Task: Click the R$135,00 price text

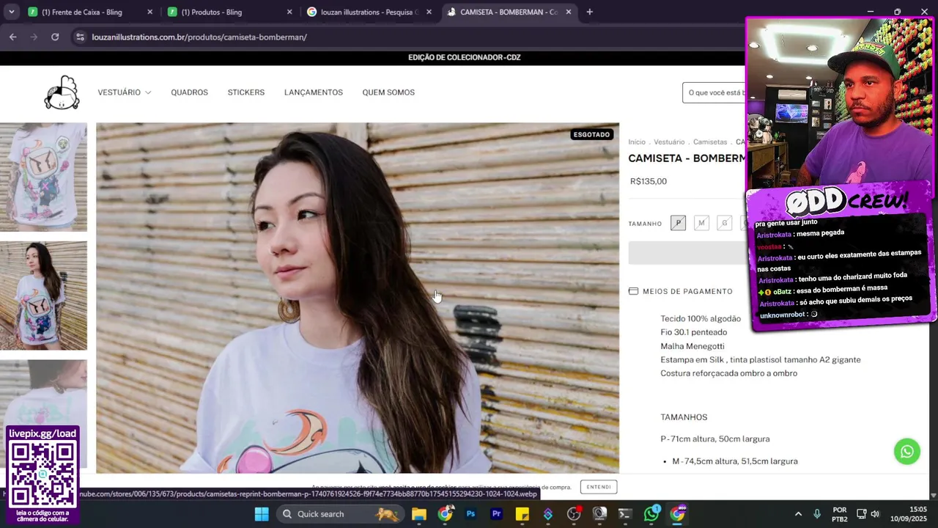Action: pos(649,181)
